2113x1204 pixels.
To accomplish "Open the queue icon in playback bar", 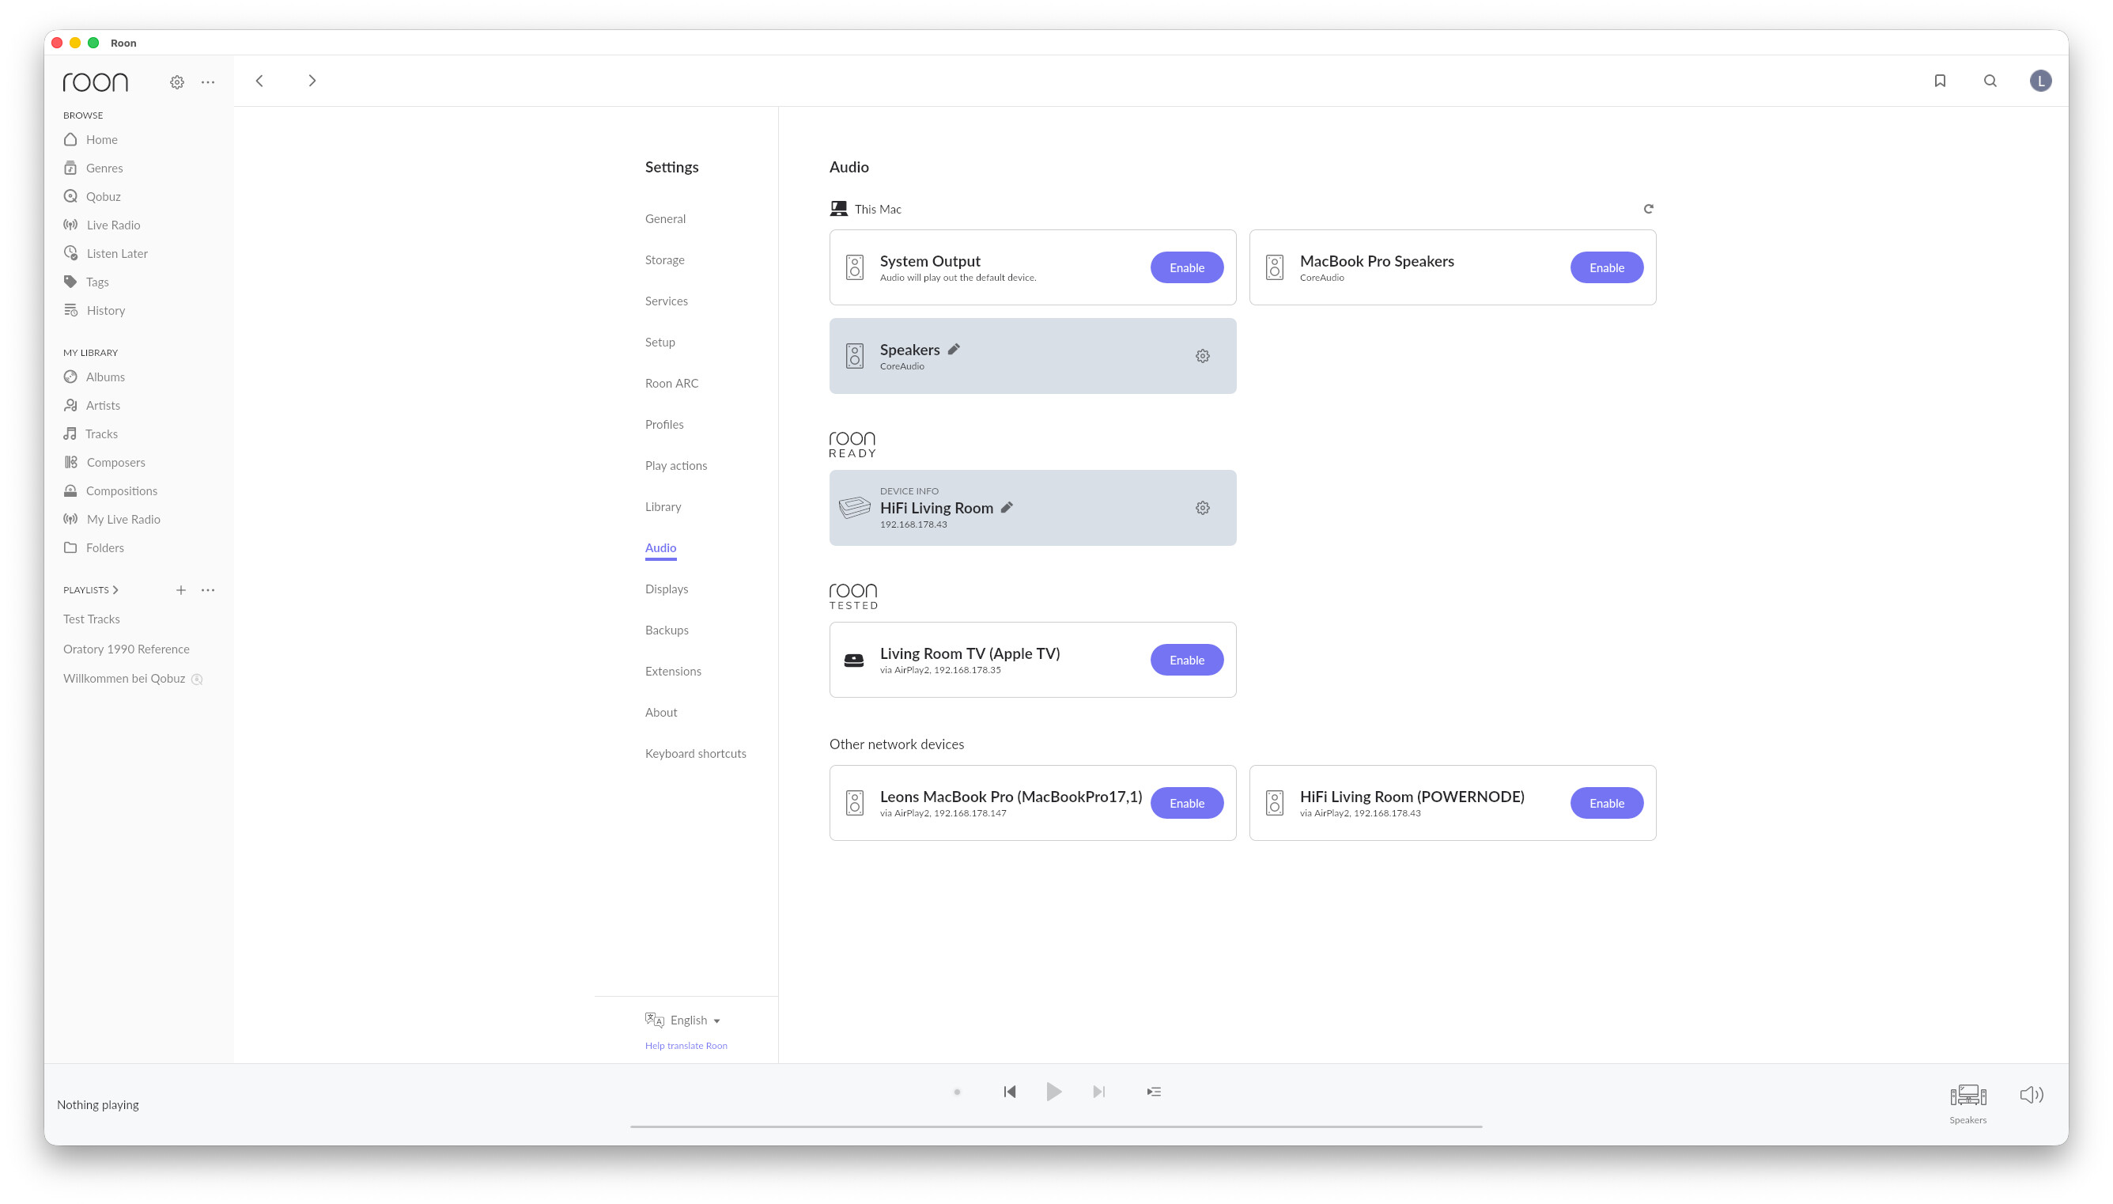I will pyautogui.click(x=1154, y=1092).
